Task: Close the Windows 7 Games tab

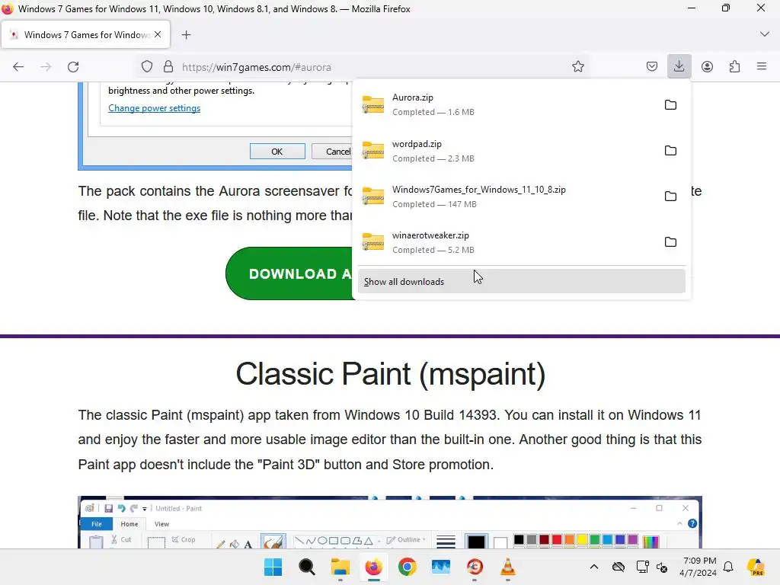Action: click(x=158, y=34)
